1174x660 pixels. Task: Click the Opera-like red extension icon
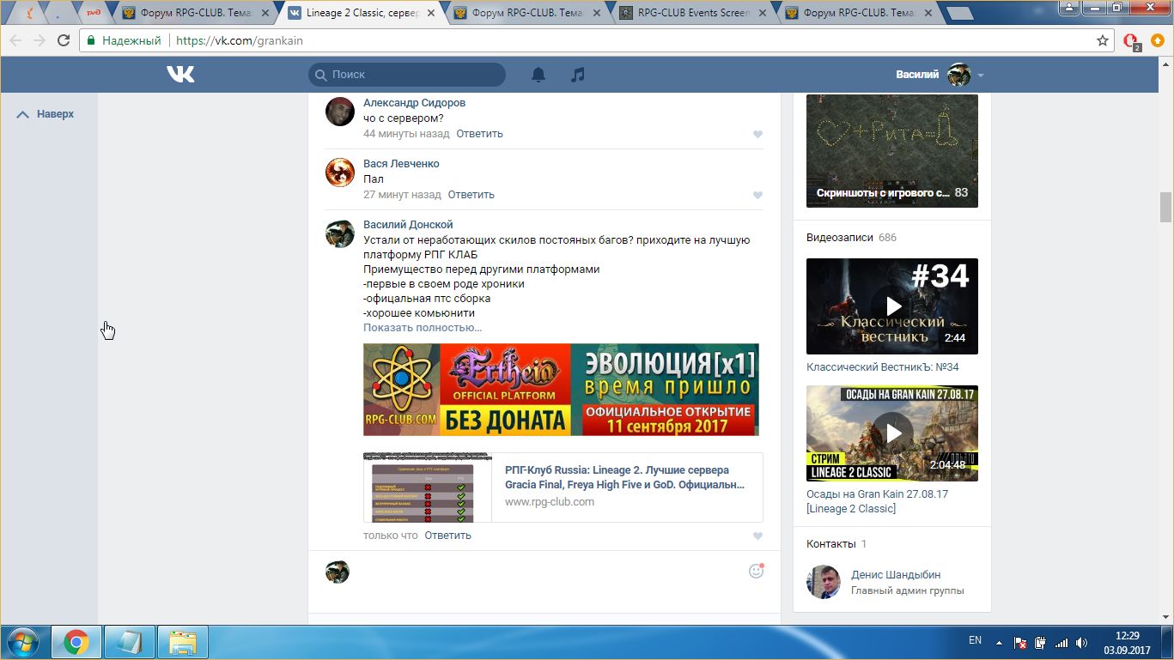pos(1131,41)
